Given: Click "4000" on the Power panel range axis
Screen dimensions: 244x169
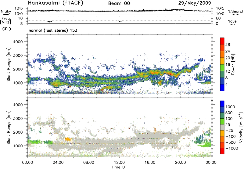Looking at the screenshot, I should [x=18, y=42].
